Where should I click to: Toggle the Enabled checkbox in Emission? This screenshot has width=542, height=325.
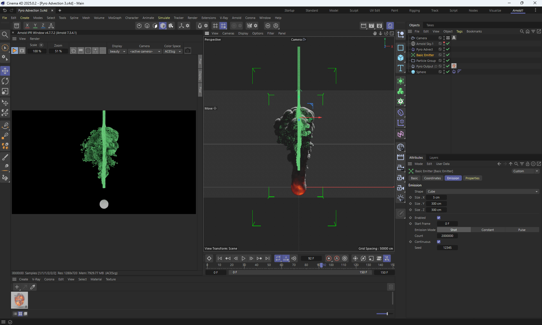439,218
